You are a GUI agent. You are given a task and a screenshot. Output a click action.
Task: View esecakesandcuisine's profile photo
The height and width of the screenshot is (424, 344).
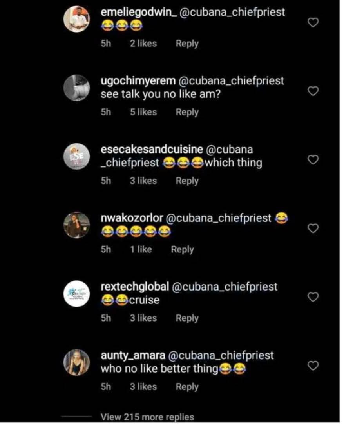point(76,156)
